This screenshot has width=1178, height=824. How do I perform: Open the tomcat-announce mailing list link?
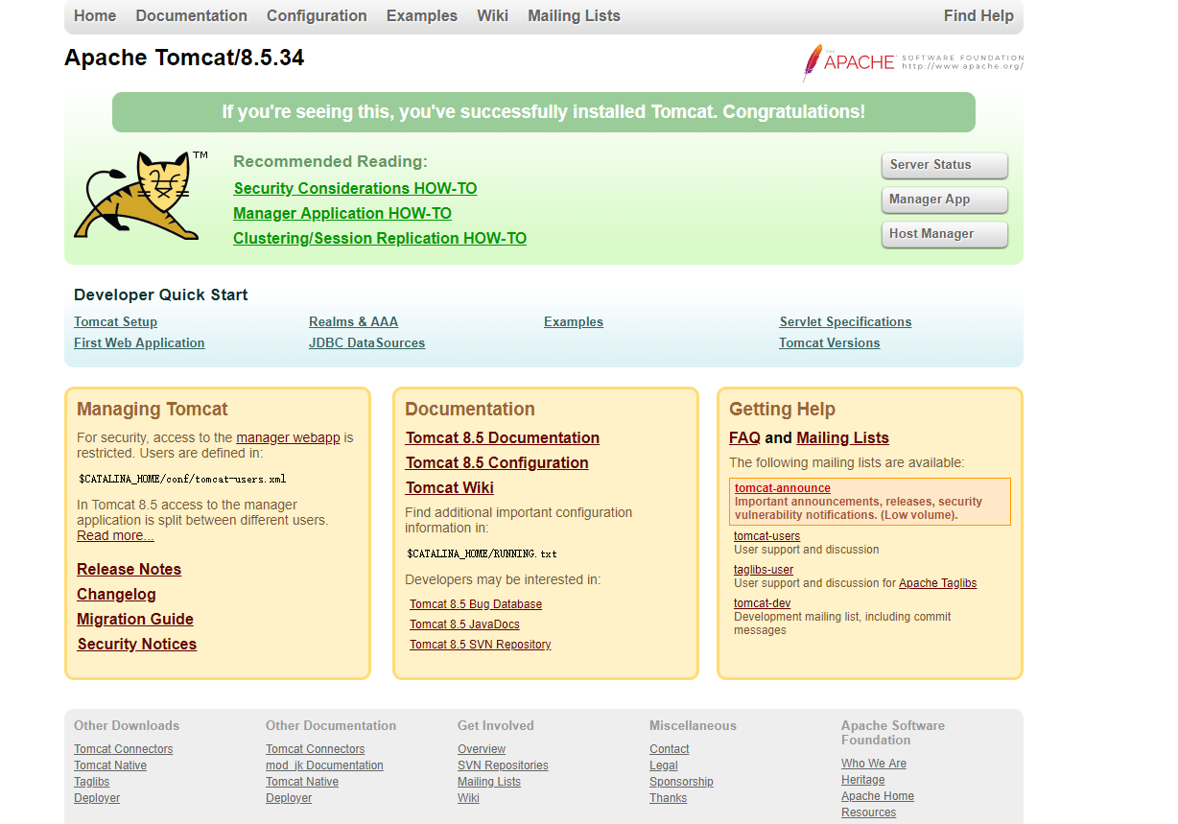click(x=783, y=488)
